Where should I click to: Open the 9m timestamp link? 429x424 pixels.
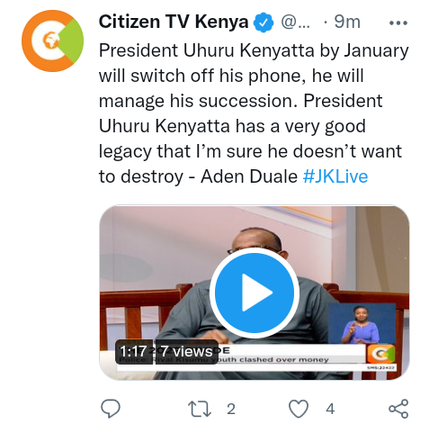(x=347, y=23)
